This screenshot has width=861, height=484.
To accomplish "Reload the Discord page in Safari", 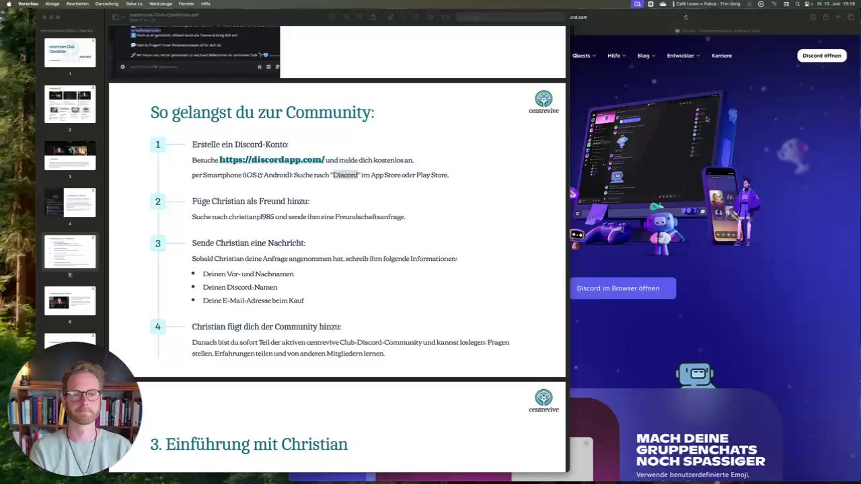I will pyautogui.click(x=686, y=17).
